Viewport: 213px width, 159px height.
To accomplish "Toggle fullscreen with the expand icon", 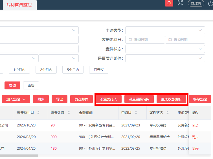I will click(180, 3).
